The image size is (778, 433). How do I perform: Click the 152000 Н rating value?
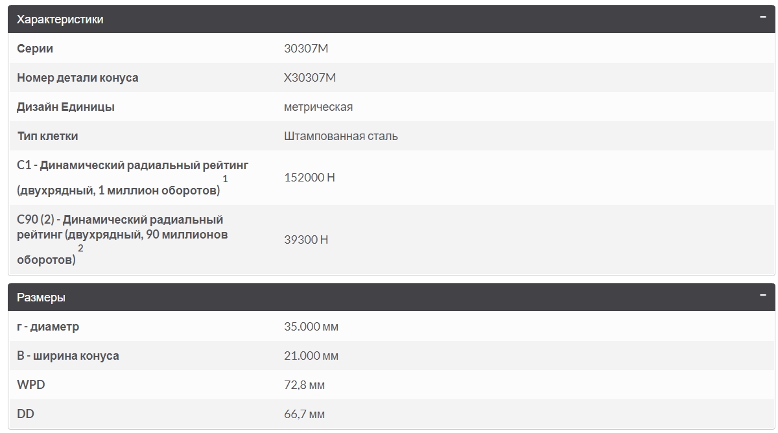point(309,178)
